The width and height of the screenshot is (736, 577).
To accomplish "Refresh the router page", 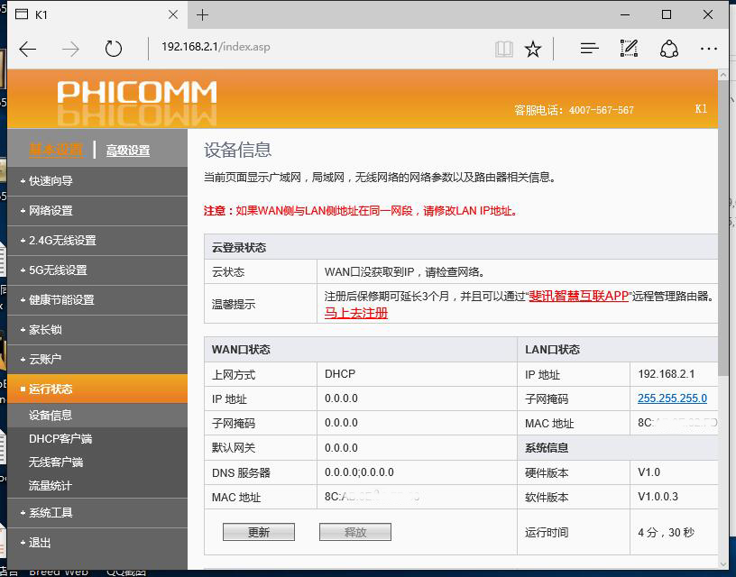I will point(113,49).
